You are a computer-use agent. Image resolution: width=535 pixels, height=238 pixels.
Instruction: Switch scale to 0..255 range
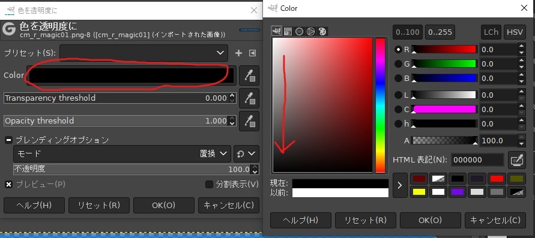440,32
